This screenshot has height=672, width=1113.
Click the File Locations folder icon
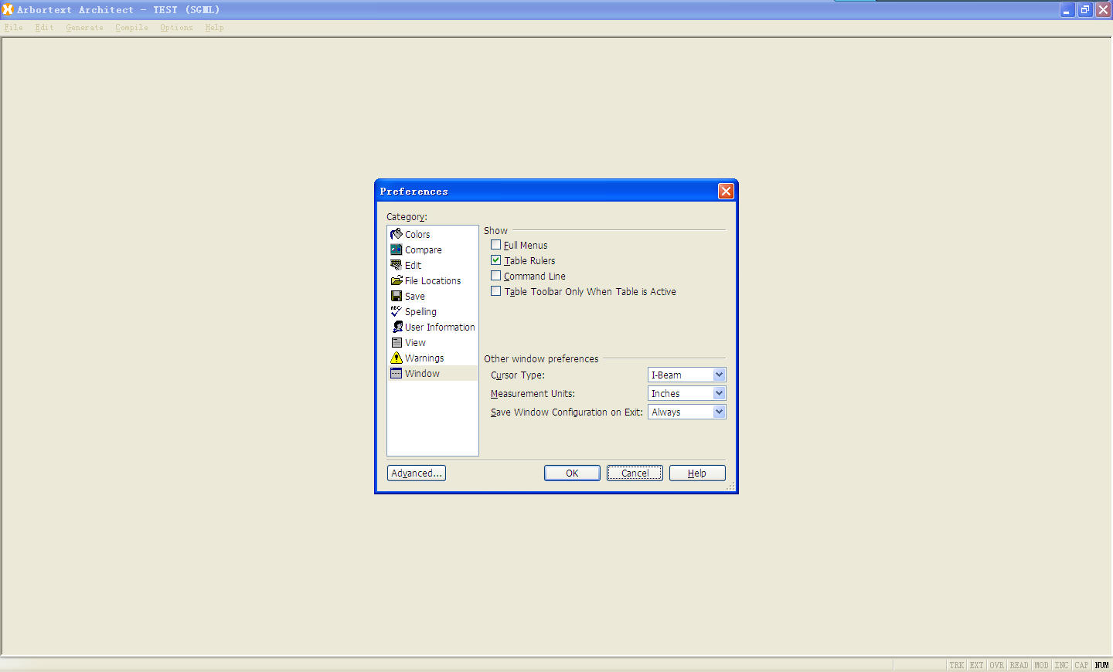coord(397,280)
